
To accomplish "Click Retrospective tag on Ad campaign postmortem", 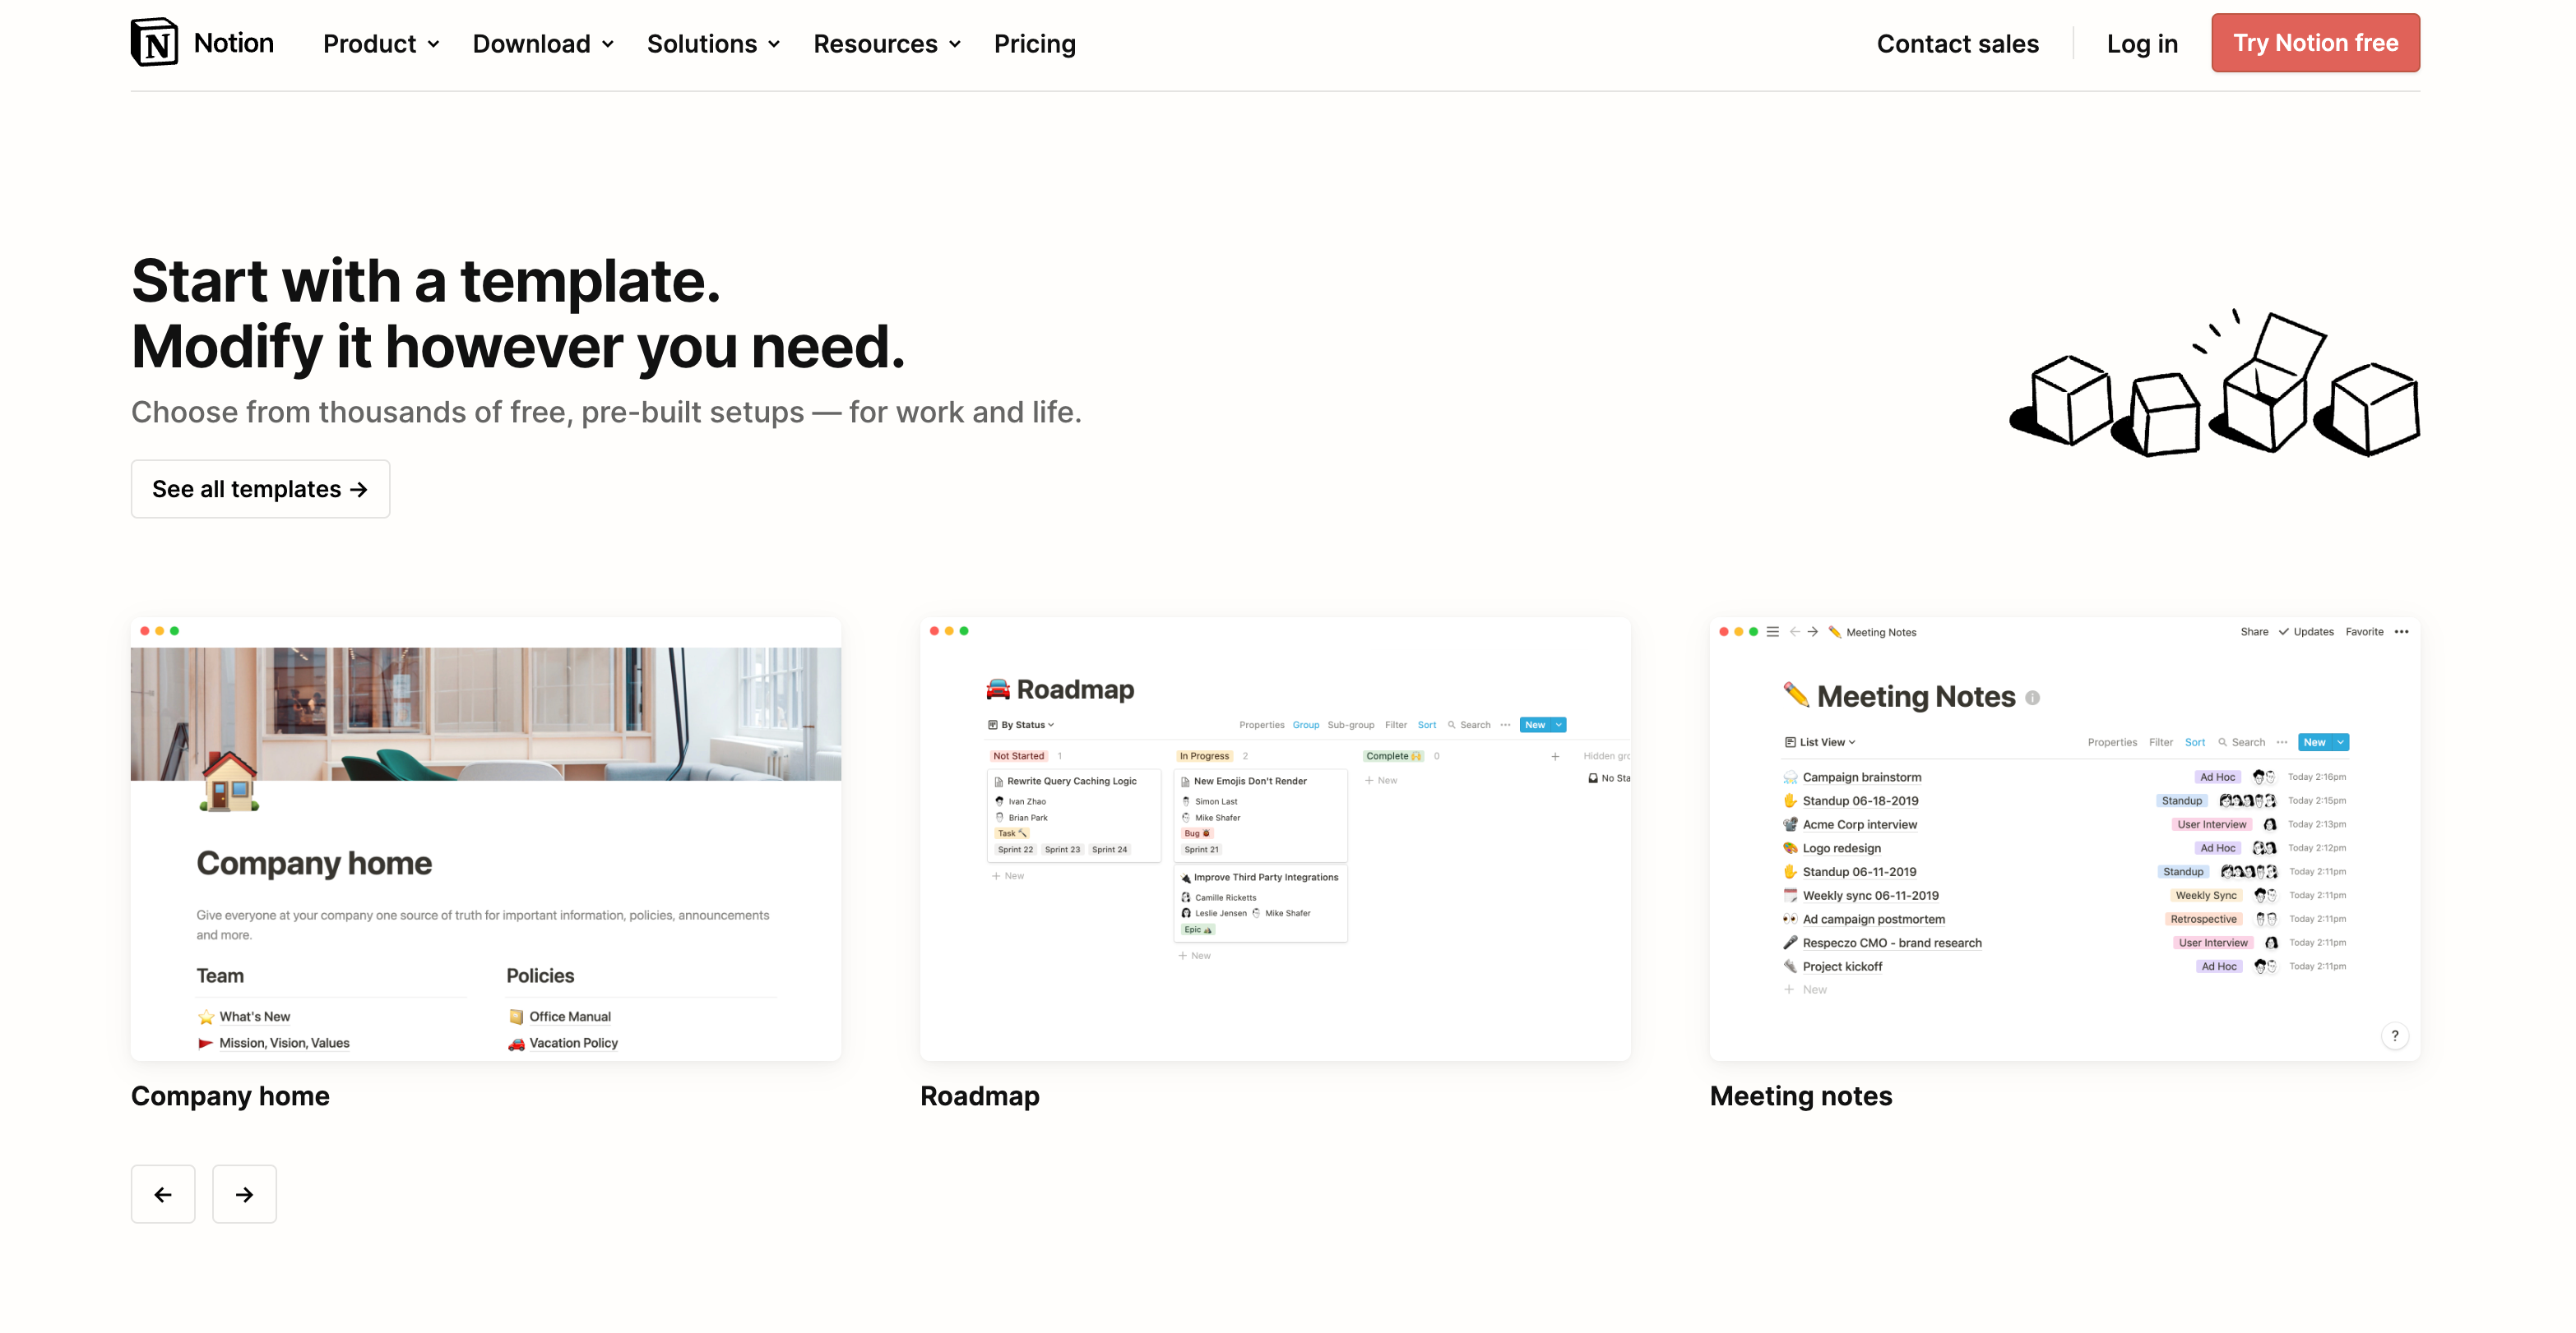I will 2203,918.
